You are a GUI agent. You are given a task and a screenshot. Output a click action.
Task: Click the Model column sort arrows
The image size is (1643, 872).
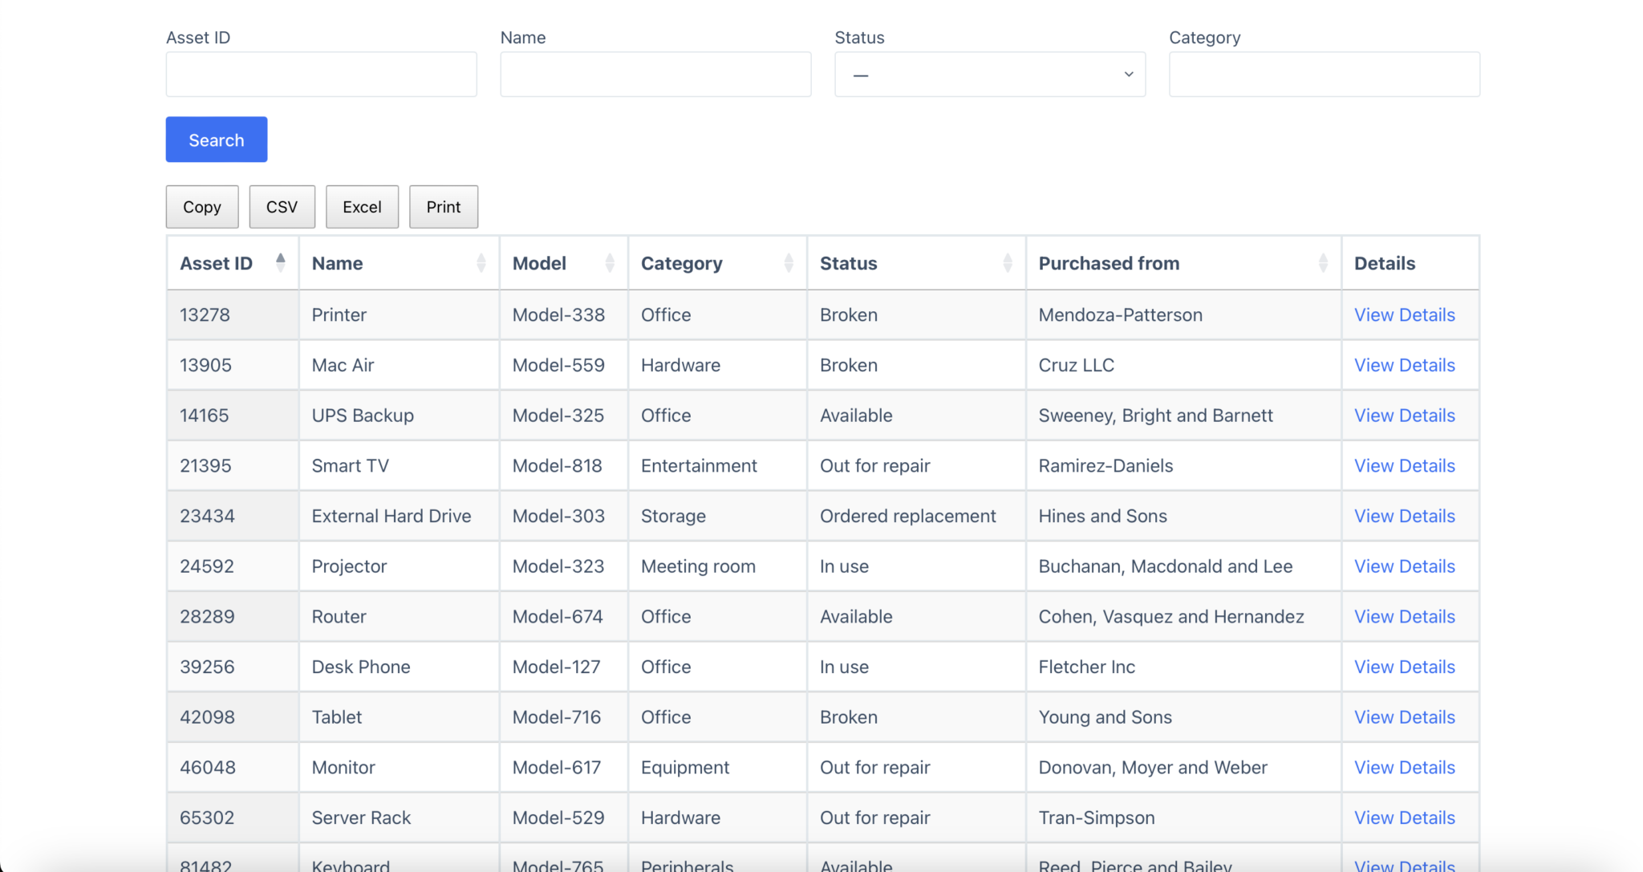(610, 262)
